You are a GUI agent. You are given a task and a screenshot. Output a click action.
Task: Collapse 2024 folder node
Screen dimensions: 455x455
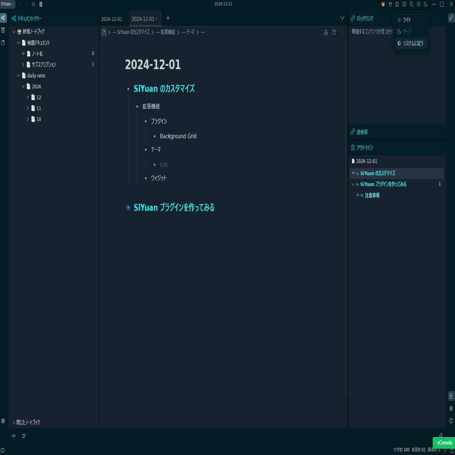[x=23, y=86]
